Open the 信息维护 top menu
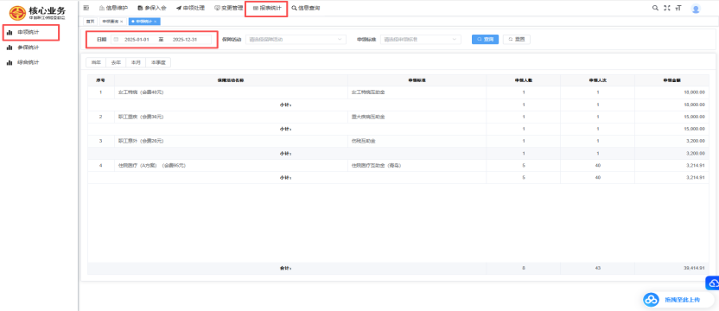The image size is (719, 311). [113, 9]
